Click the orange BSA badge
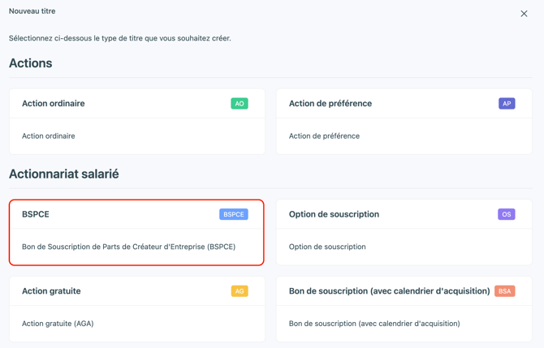Viewport: 544px width, 348px height. point(504,291)
